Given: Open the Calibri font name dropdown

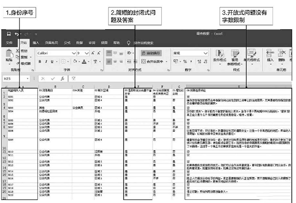Looking at the screenshot, I should (x=74, y=53).
